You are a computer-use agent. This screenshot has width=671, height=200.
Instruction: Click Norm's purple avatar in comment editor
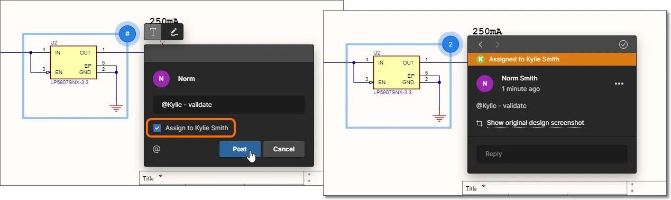pos(161,79)
